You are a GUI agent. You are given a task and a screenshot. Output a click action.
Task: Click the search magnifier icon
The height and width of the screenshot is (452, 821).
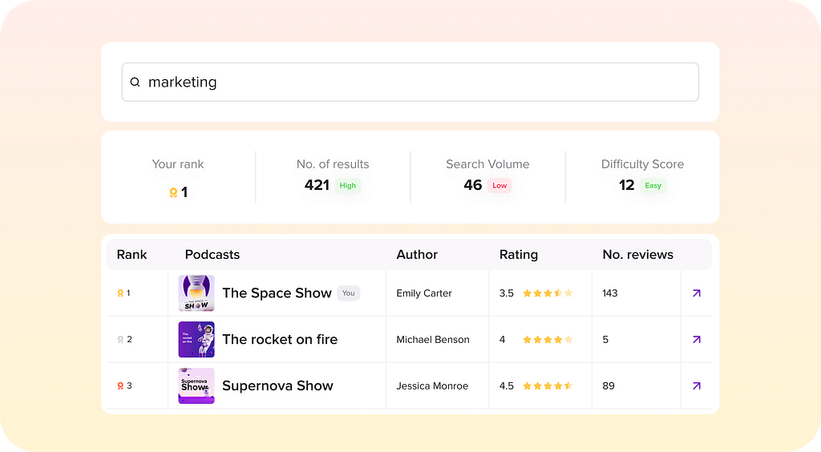point(135,82)
